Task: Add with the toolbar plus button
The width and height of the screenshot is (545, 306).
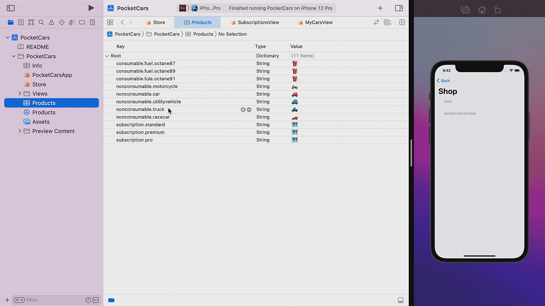Action: [x=380, y=8]
